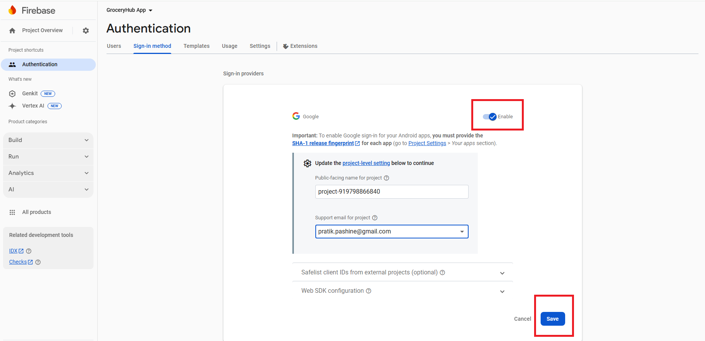
Task: Follow the project-level setting link
Action: [x=366, y=163]
